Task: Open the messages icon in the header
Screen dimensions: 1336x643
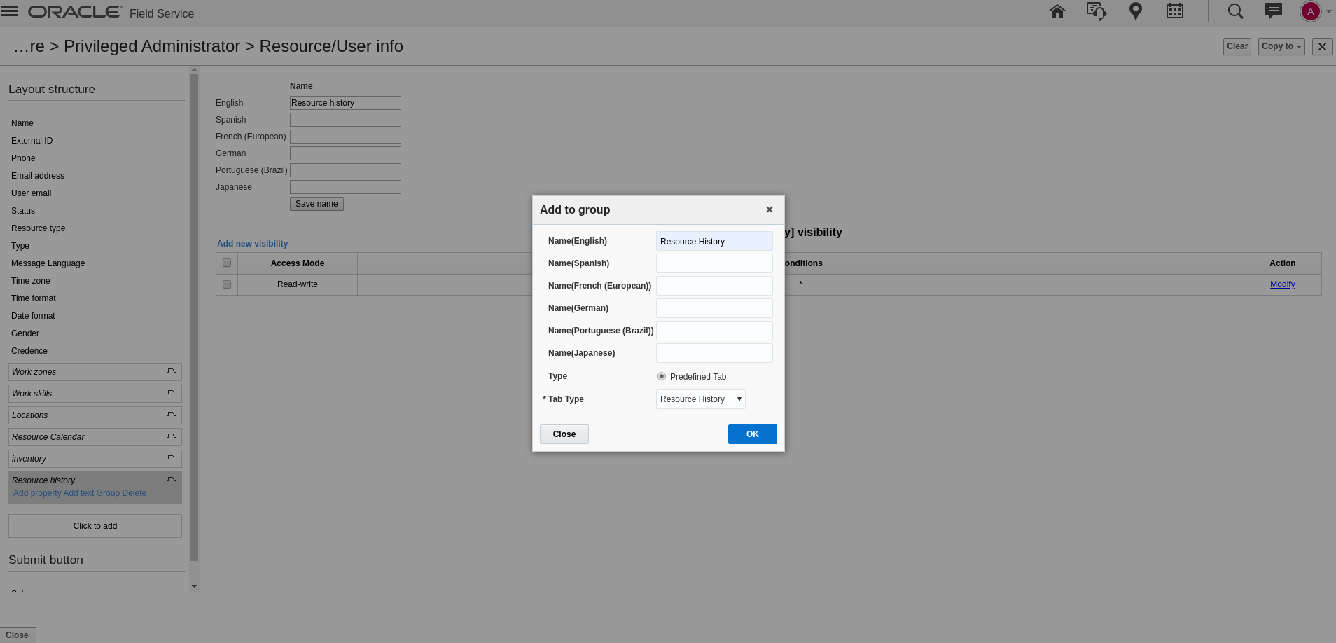Action: [1272, 11]
